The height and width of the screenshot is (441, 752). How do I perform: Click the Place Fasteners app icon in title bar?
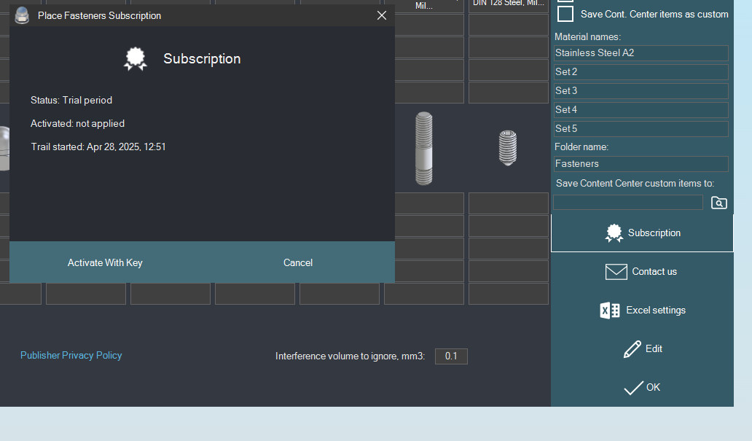[22, 15]
